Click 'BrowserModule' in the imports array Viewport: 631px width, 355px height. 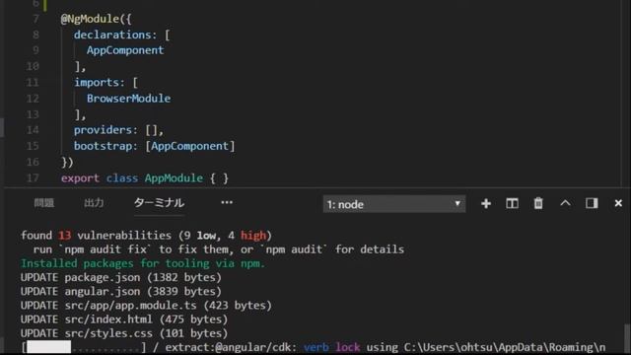click(x=128, y=99)
